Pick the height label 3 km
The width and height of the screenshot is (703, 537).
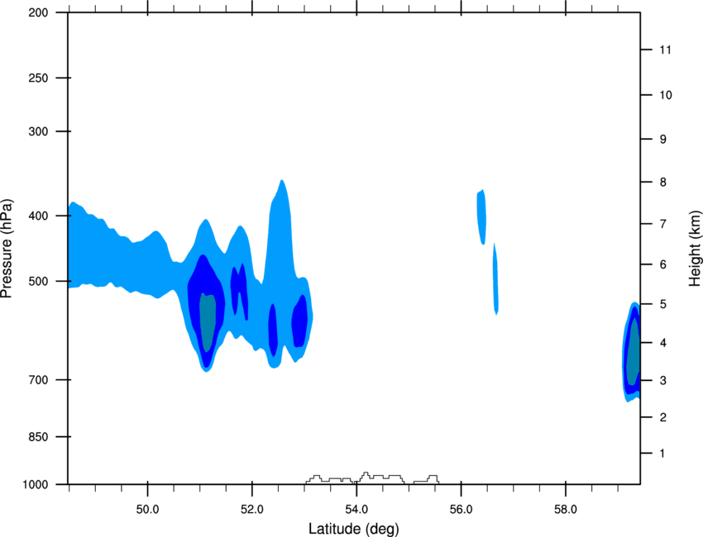coord(663,381)
